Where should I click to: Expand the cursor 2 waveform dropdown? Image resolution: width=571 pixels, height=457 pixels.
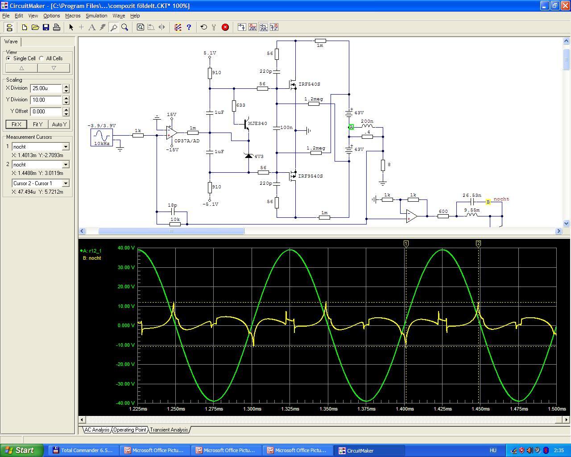pyautogui.click(x=66, y=165)
